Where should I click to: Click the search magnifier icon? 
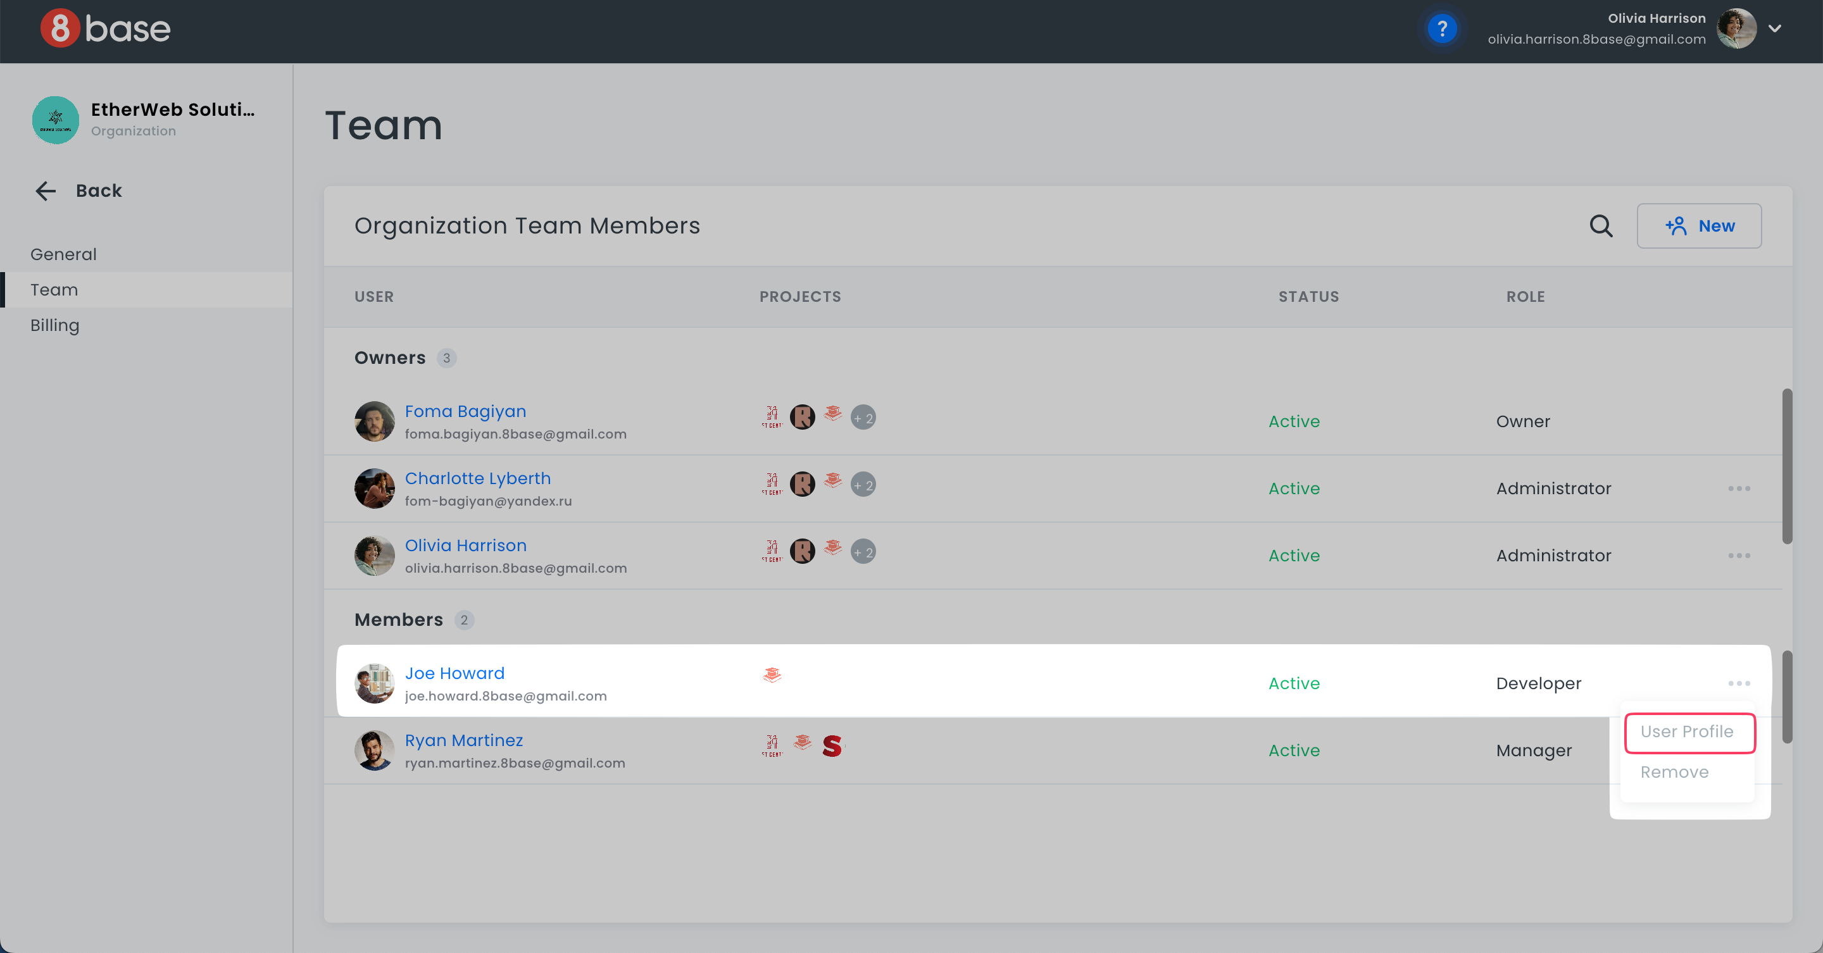pyautogui.click(x=1601, y=226)
